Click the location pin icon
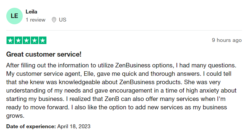The image size is (248, 136). (54, 20)
